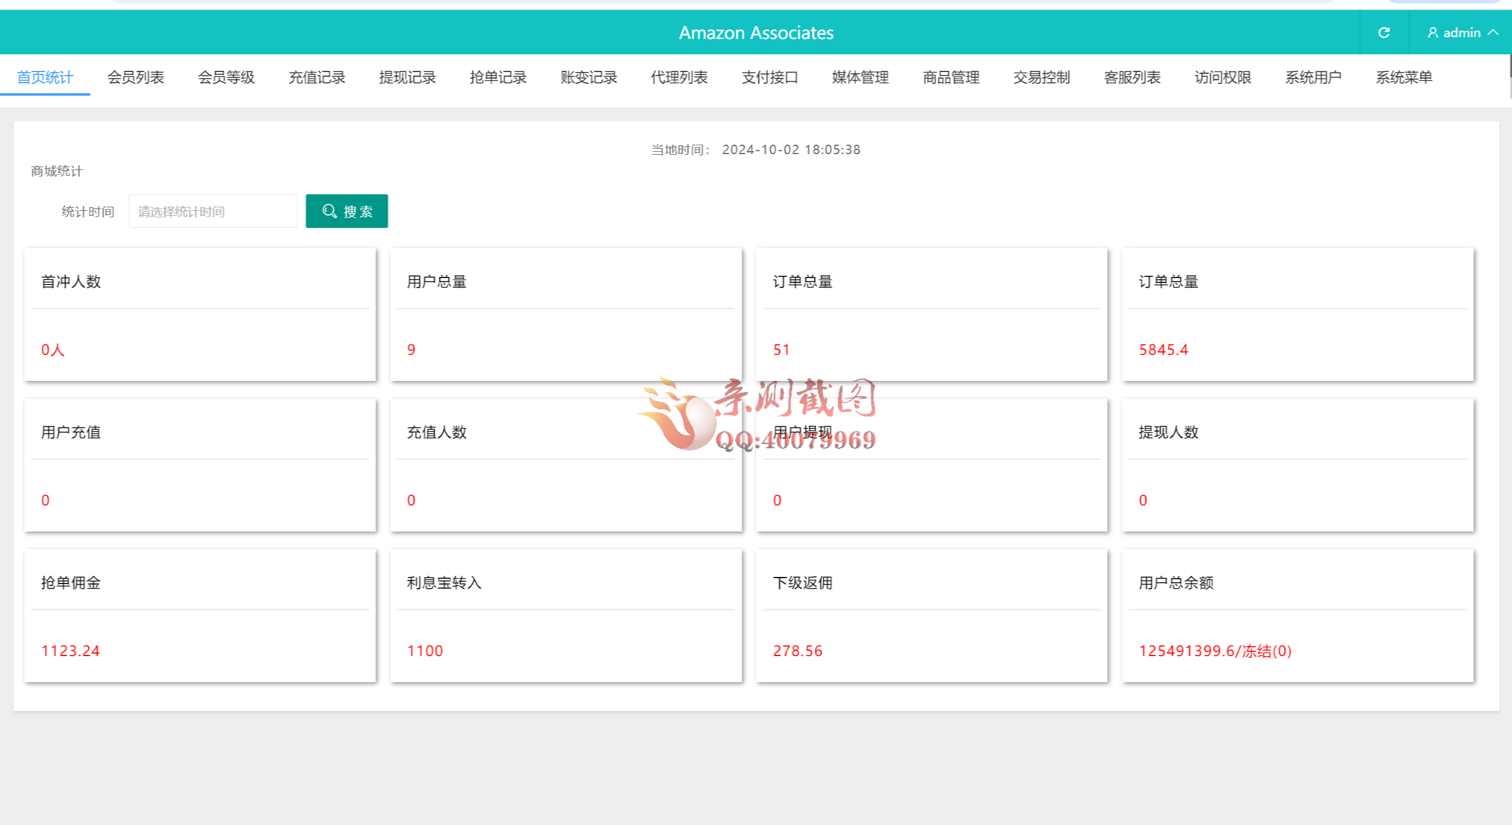The image size is (1512, 825).
Task: Open the 账变记录 tab
Action: [x=588, y=77]
